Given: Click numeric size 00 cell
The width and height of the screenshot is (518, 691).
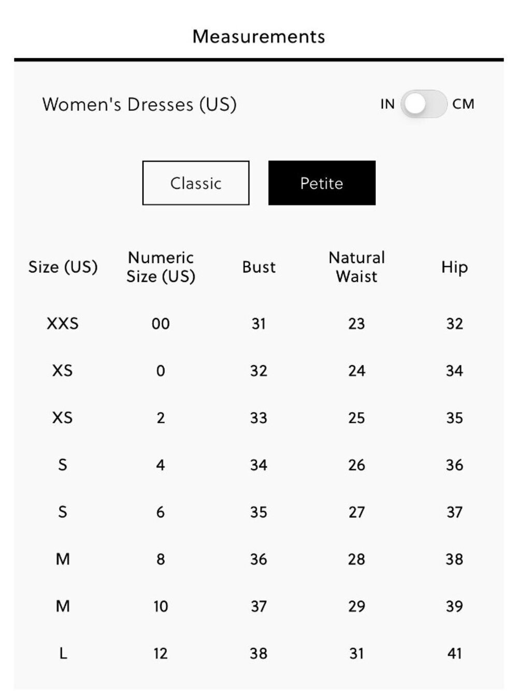Looking at the screenshot, I should coord(161,323).
